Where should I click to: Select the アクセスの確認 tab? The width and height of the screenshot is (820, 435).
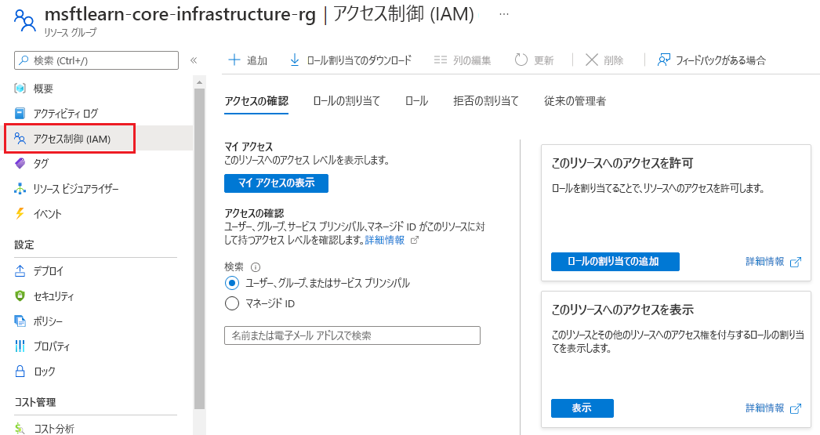pos(256,101)
